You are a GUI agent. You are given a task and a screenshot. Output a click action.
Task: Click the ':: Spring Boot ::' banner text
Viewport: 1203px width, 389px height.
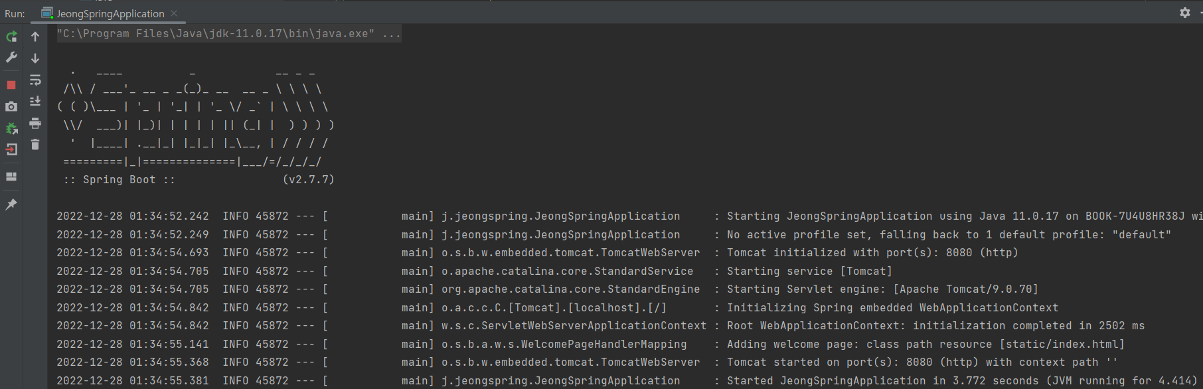120,180
